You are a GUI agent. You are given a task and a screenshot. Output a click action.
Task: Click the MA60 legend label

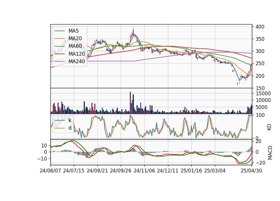(75, 46)
